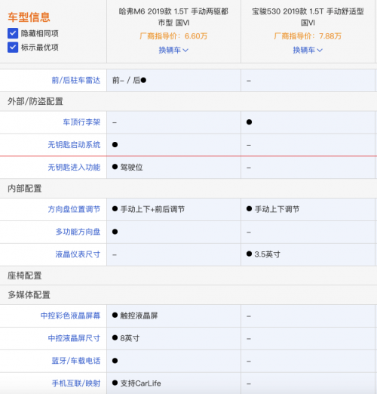The height and width of the screenshot is (394, 377).
Task: Open the 中控液晶屏尺寸 spec link
Action: 74,338
